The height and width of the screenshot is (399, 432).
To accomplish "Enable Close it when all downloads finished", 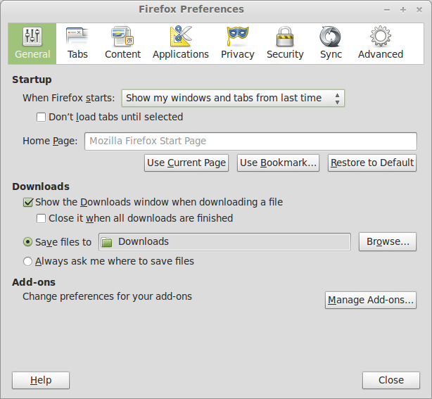I will [x=41, y=219].
